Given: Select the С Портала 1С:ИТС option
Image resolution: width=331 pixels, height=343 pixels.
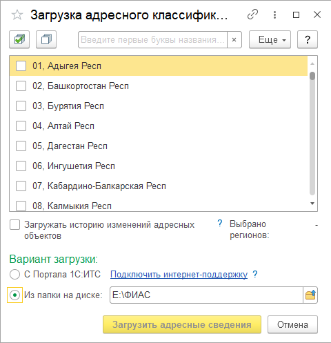Looking at the screenshot, I should [14, 275].
